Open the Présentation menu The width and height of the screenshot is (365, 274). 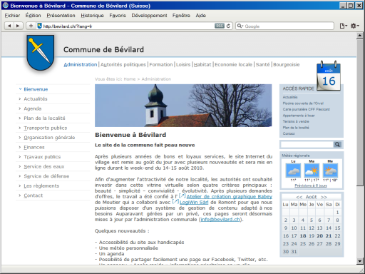click(x=61, y=16)
